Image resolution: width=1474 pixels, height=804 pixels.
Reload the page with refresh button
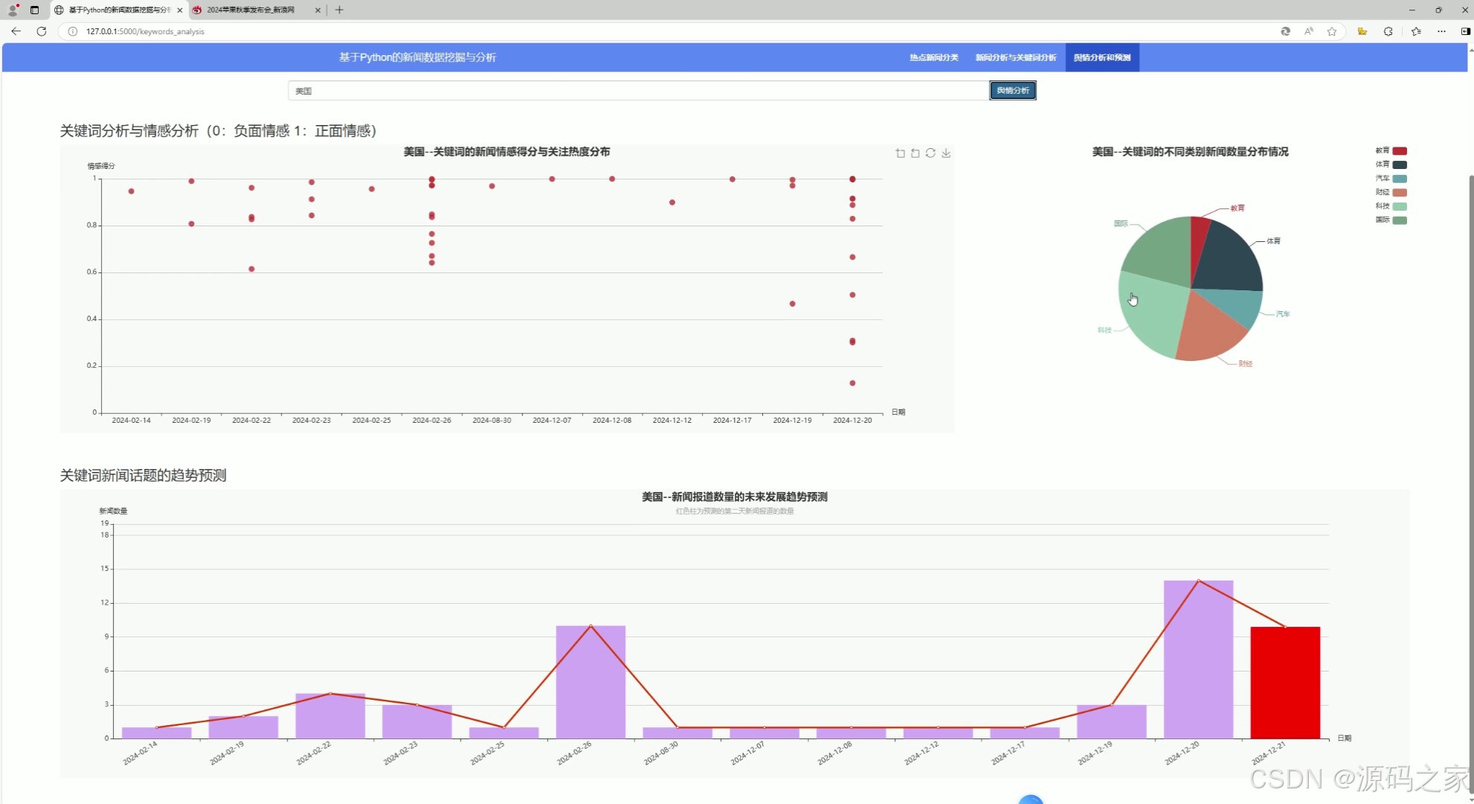tap(42, 31)
